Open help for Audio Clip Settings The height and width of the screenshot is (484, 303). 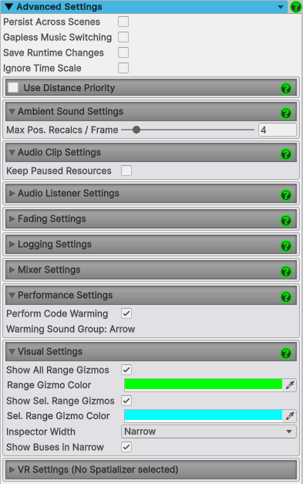pyautogui.click(x=286, y=154)
